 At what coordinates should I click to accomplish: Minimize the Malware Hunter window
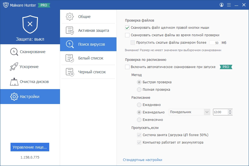point(236,5)
